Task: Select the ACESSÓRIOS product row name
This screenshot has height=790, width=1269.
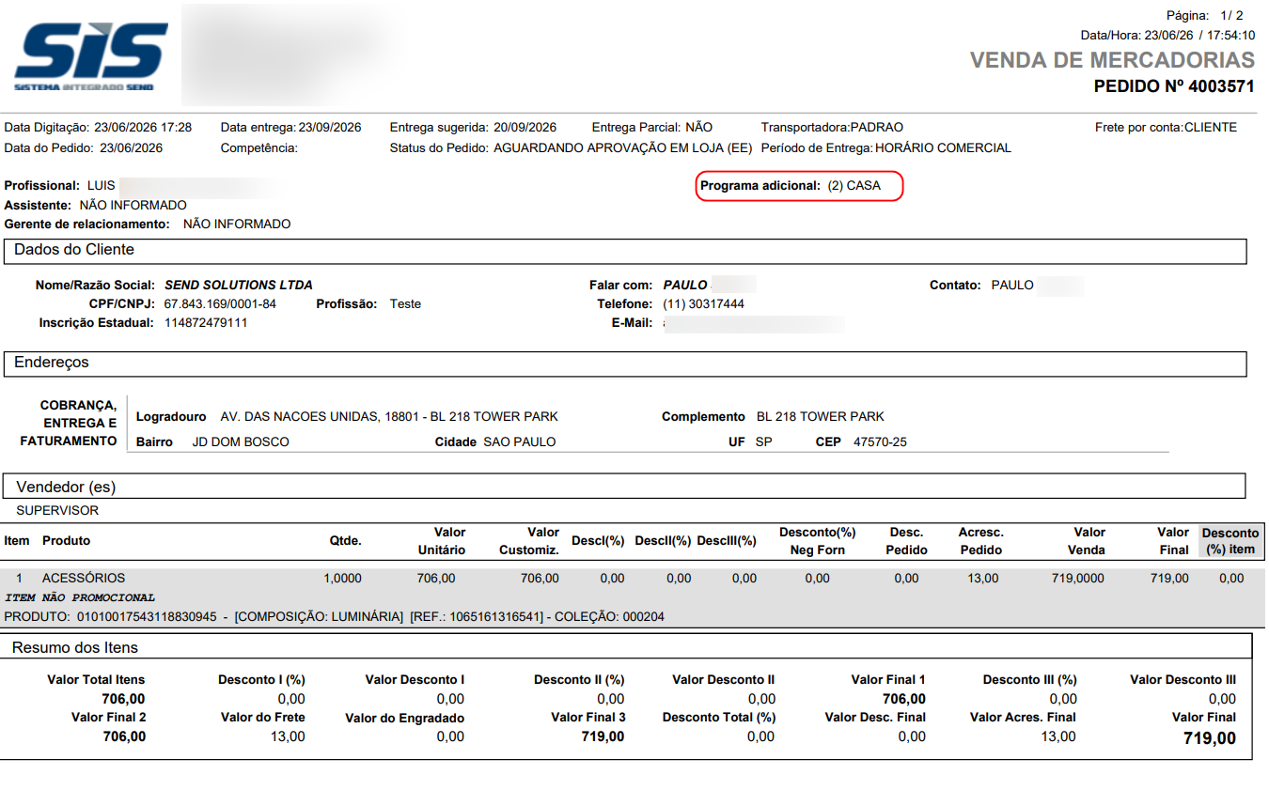Action: pyautogui.click(x=84, y=579)
